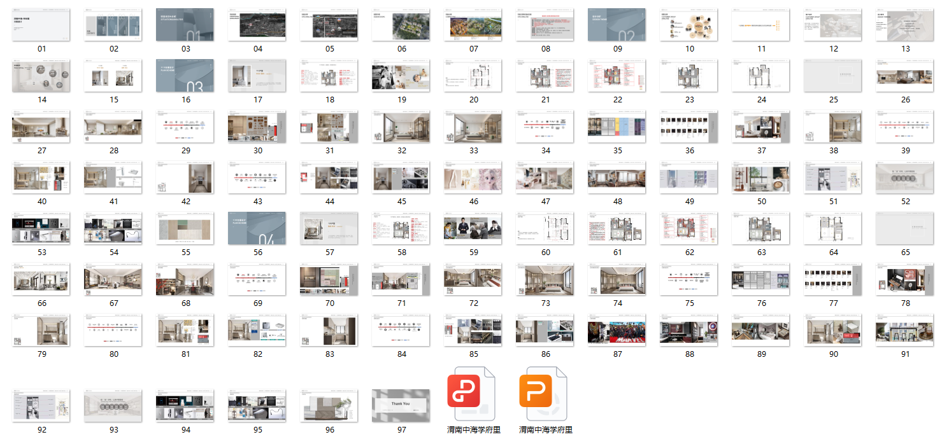Click the blank placeholder image 25
The width and height of the screenshot is (942, 444).
(833, 76)
